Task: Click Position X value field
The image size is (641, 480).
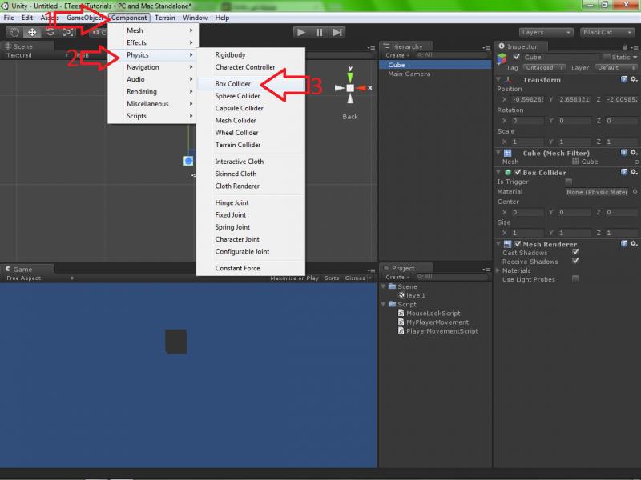Action: (x=527, y=99)
